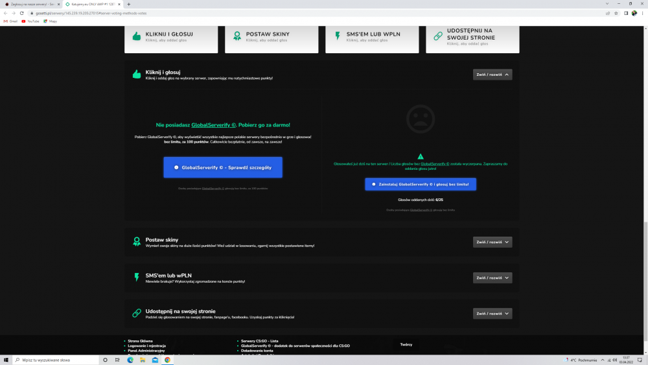The image size is (648, 365).
Task: Open the YouTube bookmark
Action: (30, 21)
